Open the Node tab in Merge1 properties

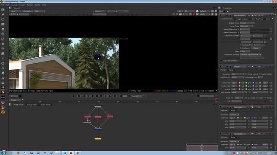click(231, 70)
